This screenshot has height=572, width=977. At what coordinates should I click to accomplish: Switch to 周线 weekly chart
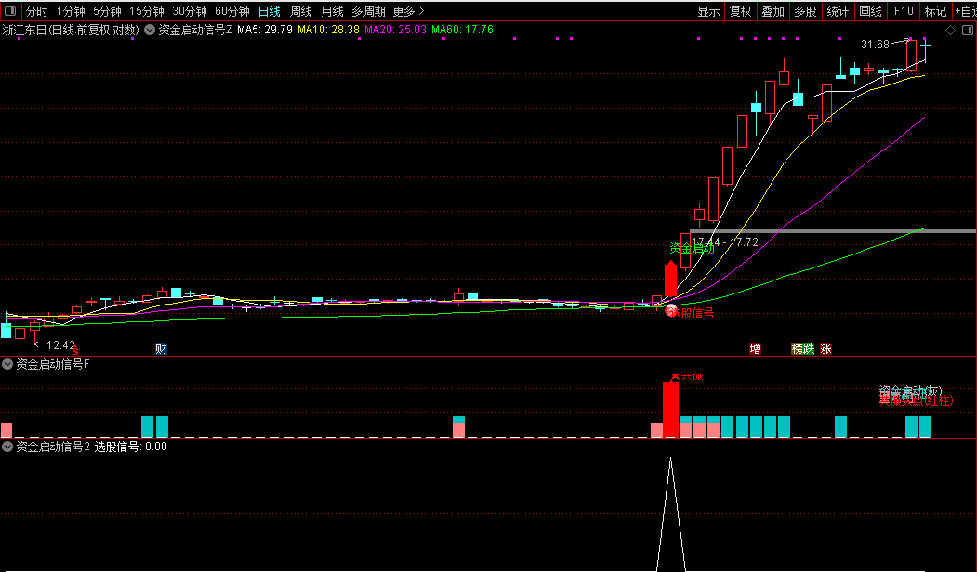tap(301, 11)
